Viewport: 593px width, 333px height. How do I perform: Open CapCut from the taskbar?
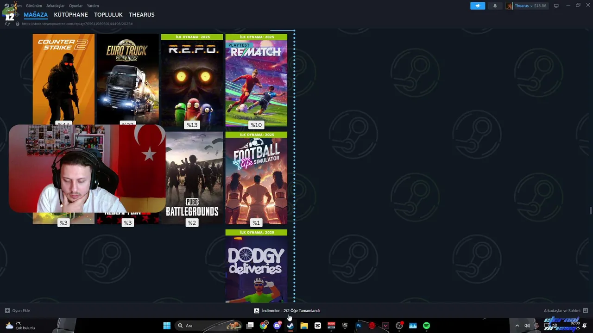pyautogui.click(x=318, y=326)
